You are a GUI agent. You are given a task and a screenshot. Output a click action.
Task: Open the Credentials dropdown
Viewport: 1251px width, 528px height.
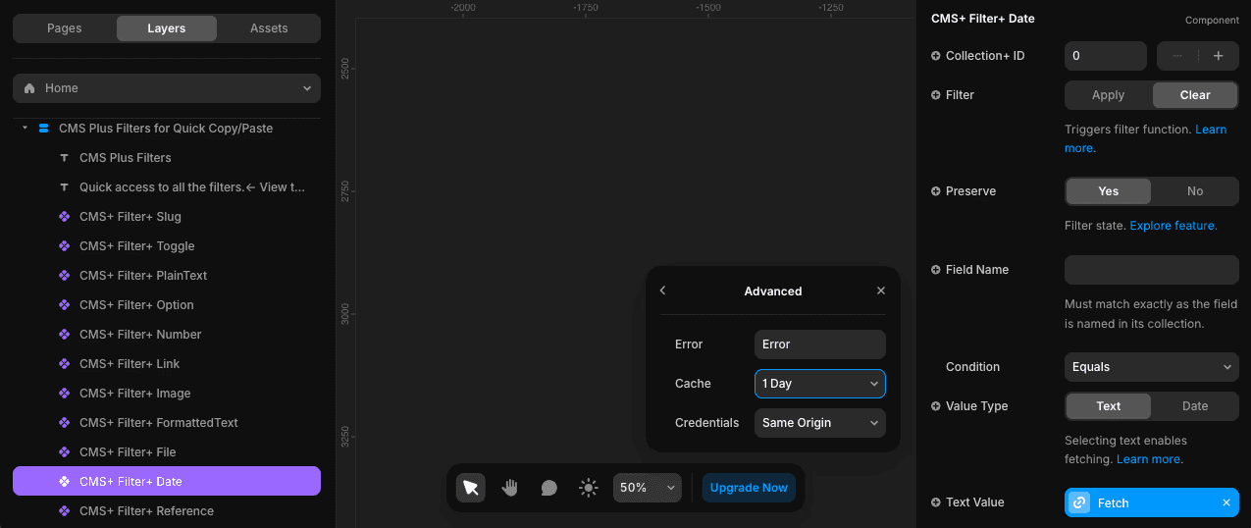(819, 423)
